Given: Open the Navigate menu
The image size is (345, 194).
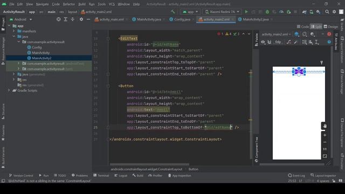Looking at the screenshot, I should (x=42, y=4).
